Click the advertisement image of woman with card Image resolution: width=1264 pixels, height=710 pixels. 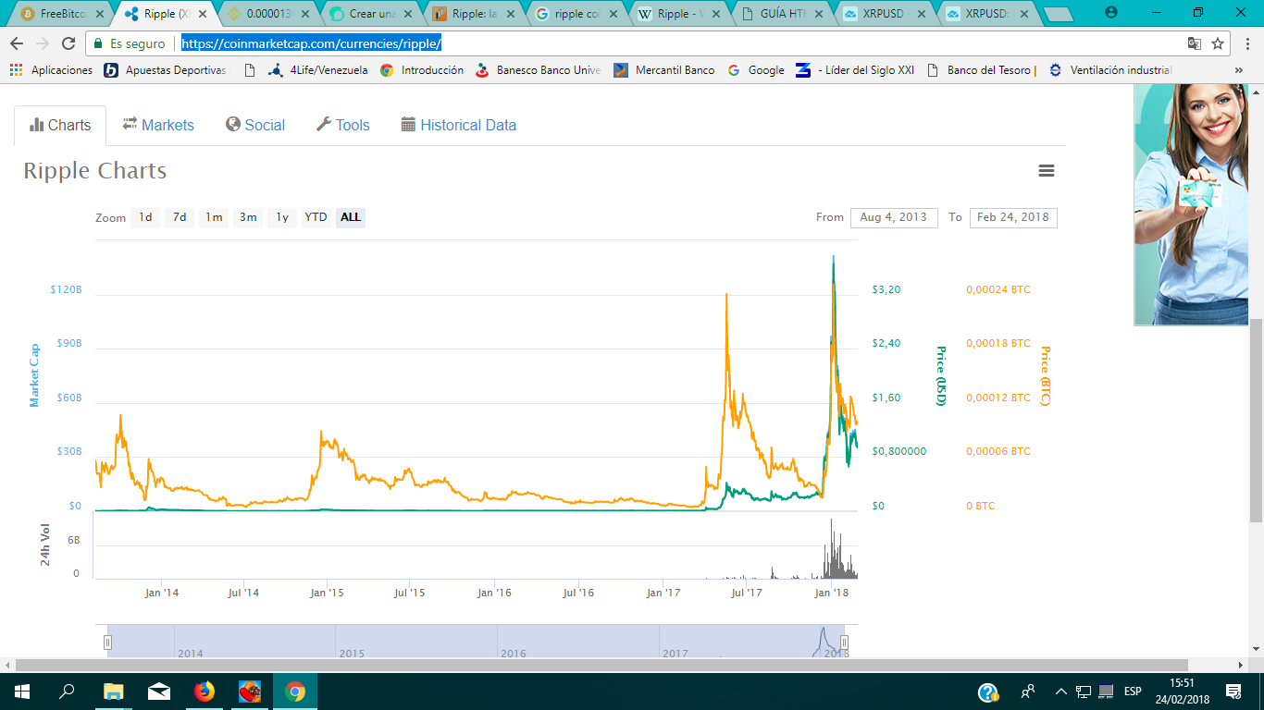tap(1192, 203)
